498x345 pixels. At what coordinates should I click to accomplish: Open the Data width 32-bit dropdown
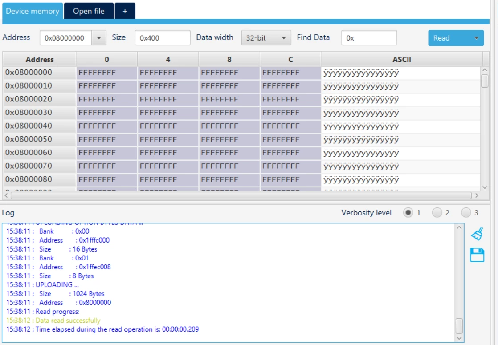pyautogui.click(x=266, y=38)
